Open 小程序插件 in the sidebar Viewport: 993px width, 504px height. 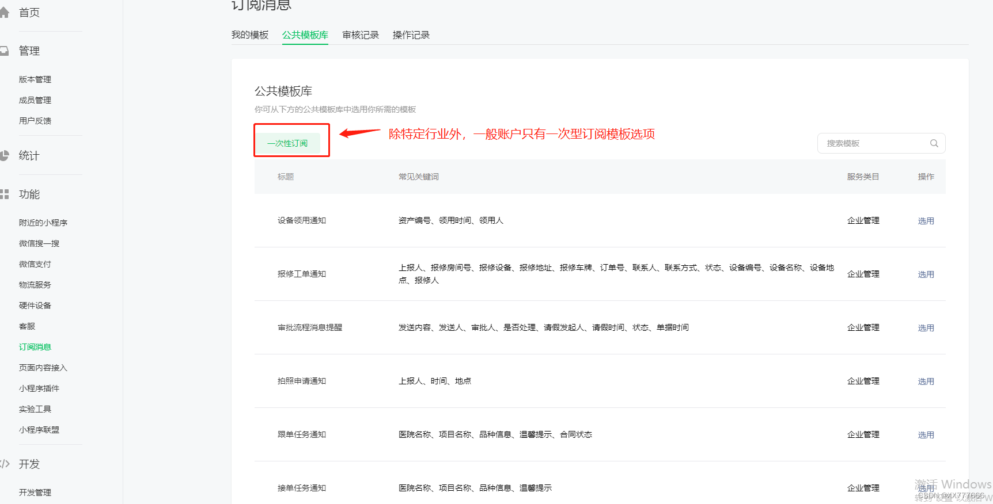pos(39,388)
